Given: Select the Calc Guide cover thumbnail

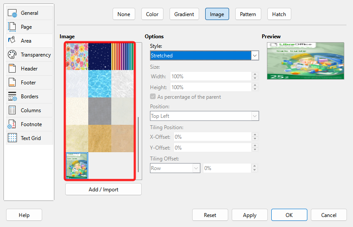Looking at the screenshot, I should click(x=77, y=166).
